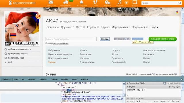Open Спорт и хобби category
The image size is (184, 103).
(119, 62)
